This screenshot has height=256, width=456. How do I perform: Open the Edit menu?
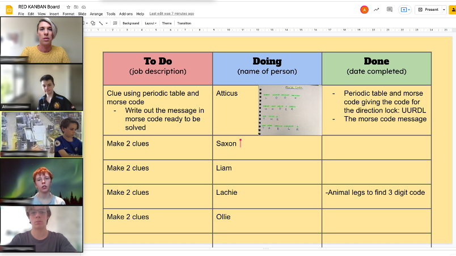[x=31, y=14]
